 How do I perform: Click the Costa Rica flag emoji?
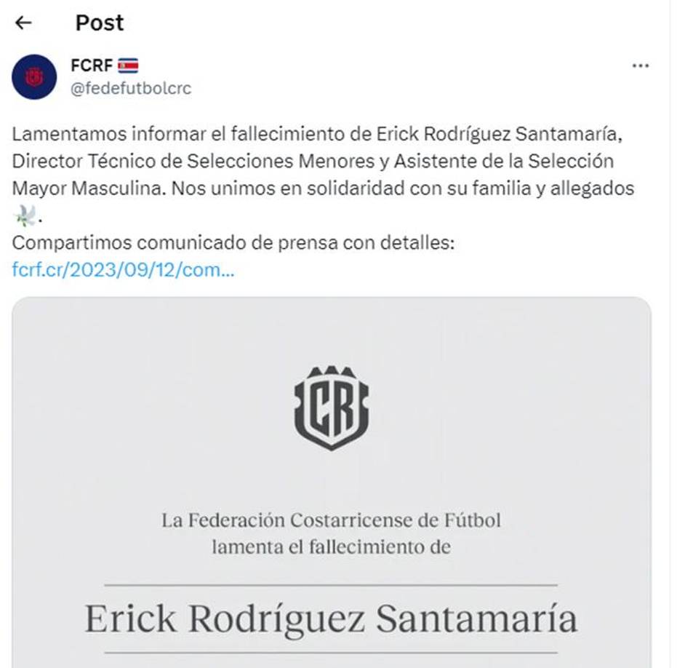pos(127,65)
